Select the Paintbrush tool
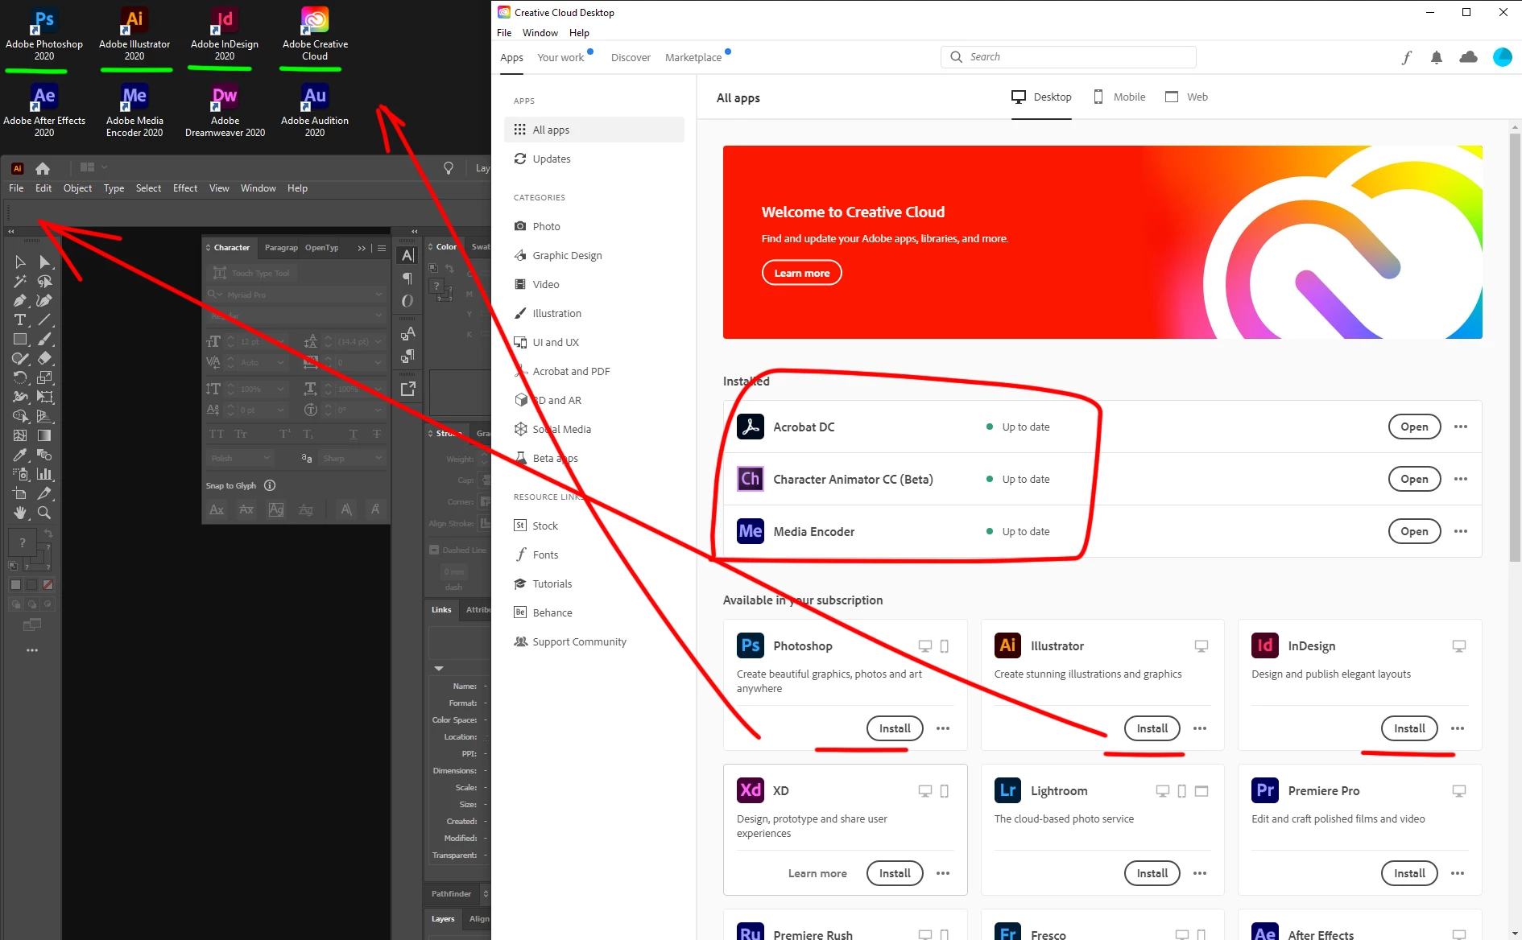This screenshot has height=940, width=1522. 45,339
